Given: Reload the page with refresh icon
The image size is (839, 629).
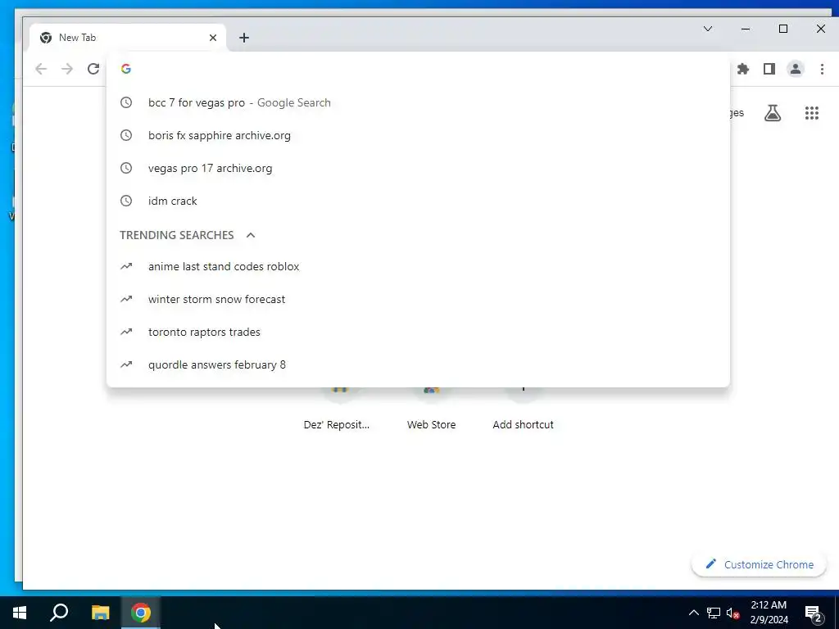Looking at the screenshot, I should [x=93, y=69].
